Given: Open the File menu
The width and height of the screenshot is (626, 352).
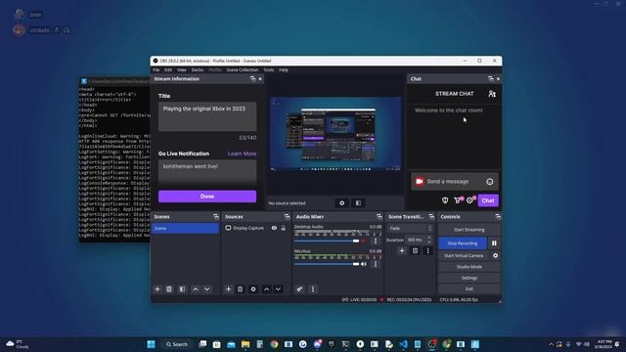Looking at the screenshot, I should point(156,69).
